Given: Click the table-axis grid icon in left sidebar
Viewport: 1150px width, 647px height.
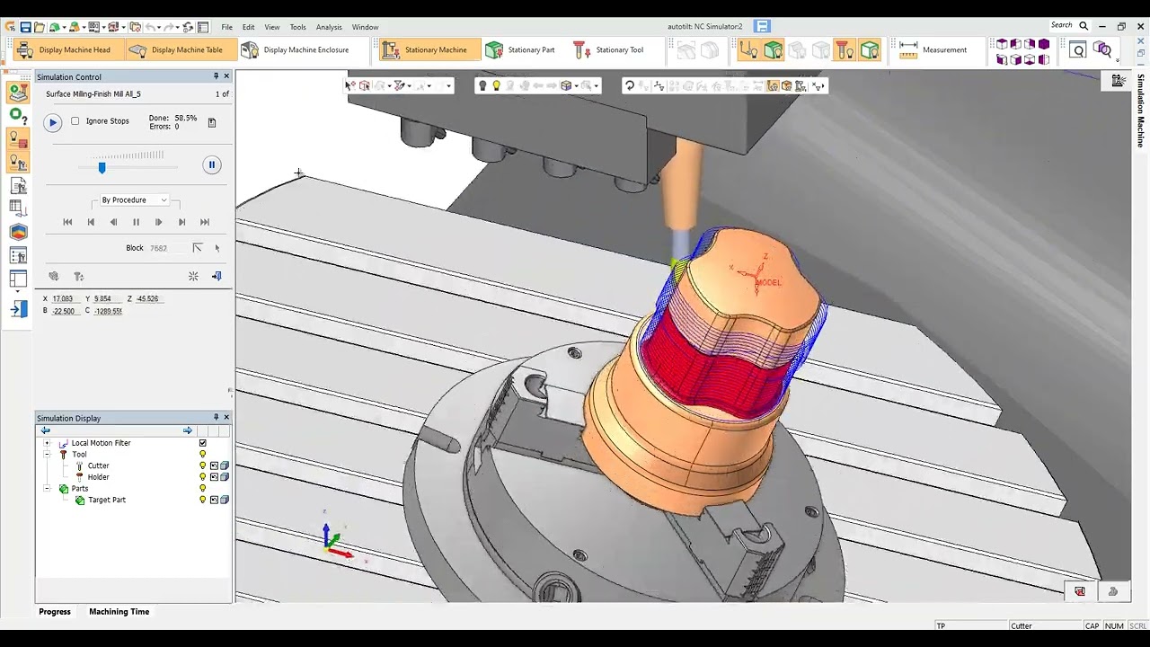Looking at the screenshot, I should (18, 208).
